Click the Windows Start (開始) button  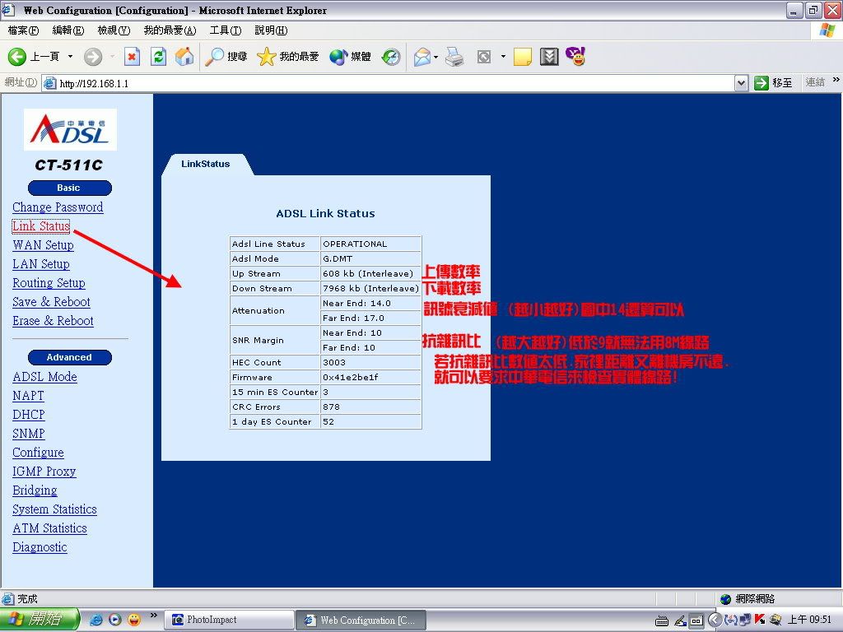tap(40, 619)
